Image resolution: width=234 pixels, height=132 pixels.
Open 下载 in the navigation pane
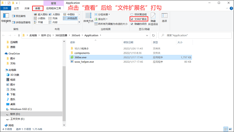(x=13, y=94)
